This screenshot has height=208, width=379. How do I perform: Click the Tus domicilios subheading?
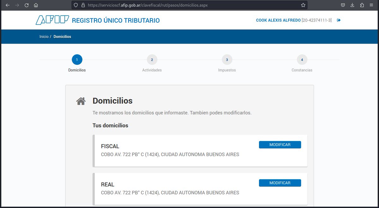coord(110,125)
